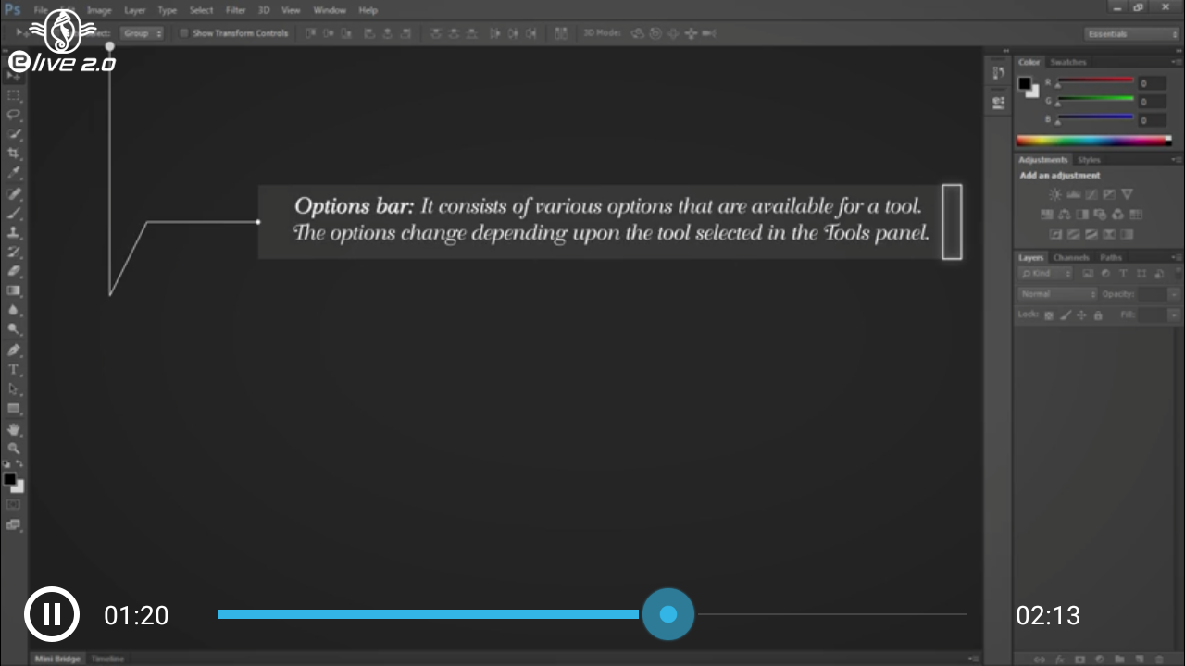Select the Path Selection tool

coord(14,388)
